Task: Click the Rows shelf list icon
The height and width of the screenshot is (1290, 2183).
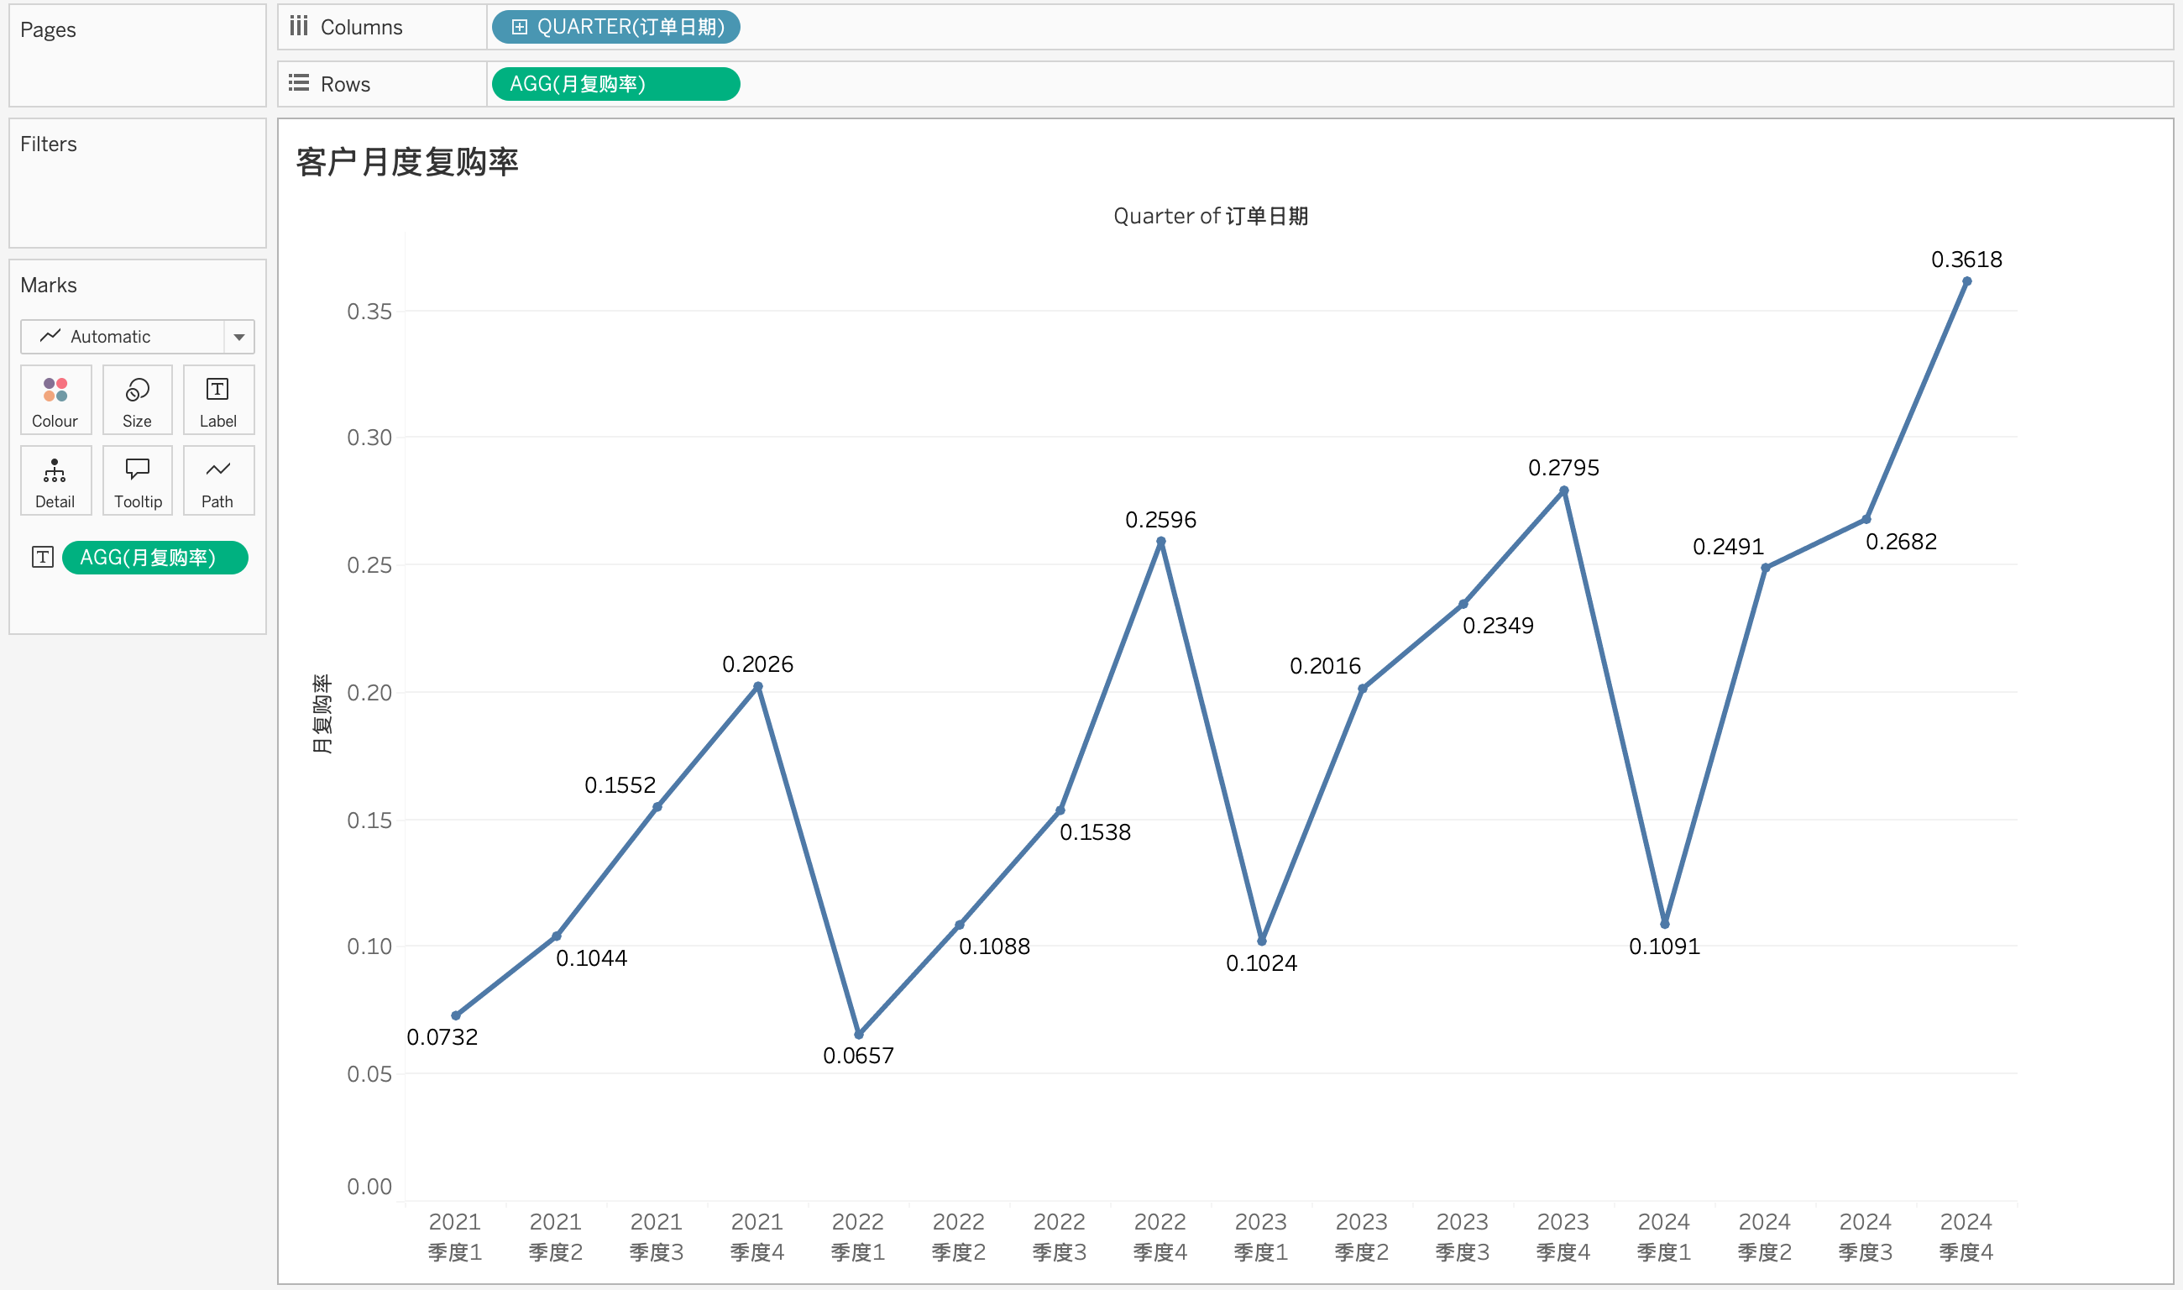Action: [x=299, y=83]
